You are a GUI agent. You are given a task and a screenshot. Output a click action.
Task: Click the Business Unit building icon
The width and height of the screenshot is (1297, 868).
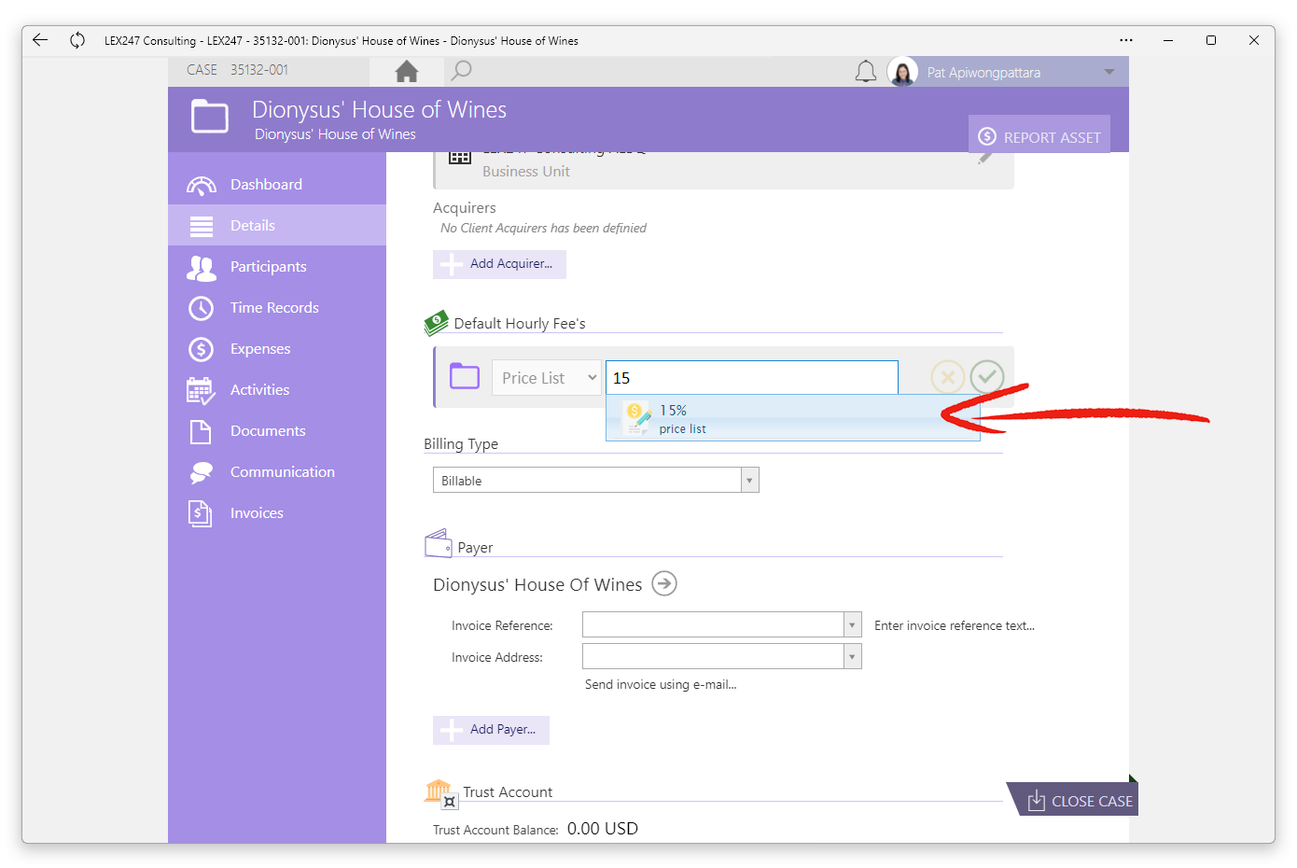tap(460, 158)
